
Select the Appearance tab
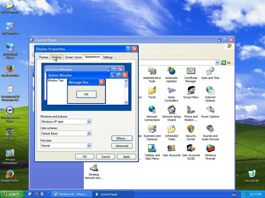tap(92, 57)
